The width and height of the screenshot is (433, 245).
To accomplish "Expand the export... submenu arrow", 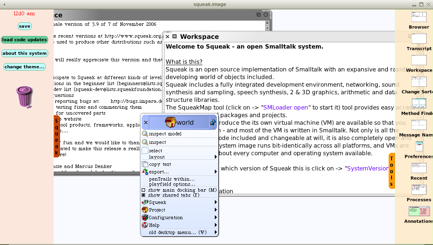I will coord(216,172).
